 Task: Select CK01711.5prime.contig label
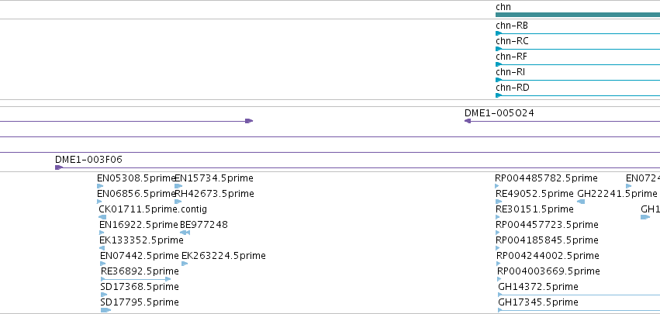153,209
